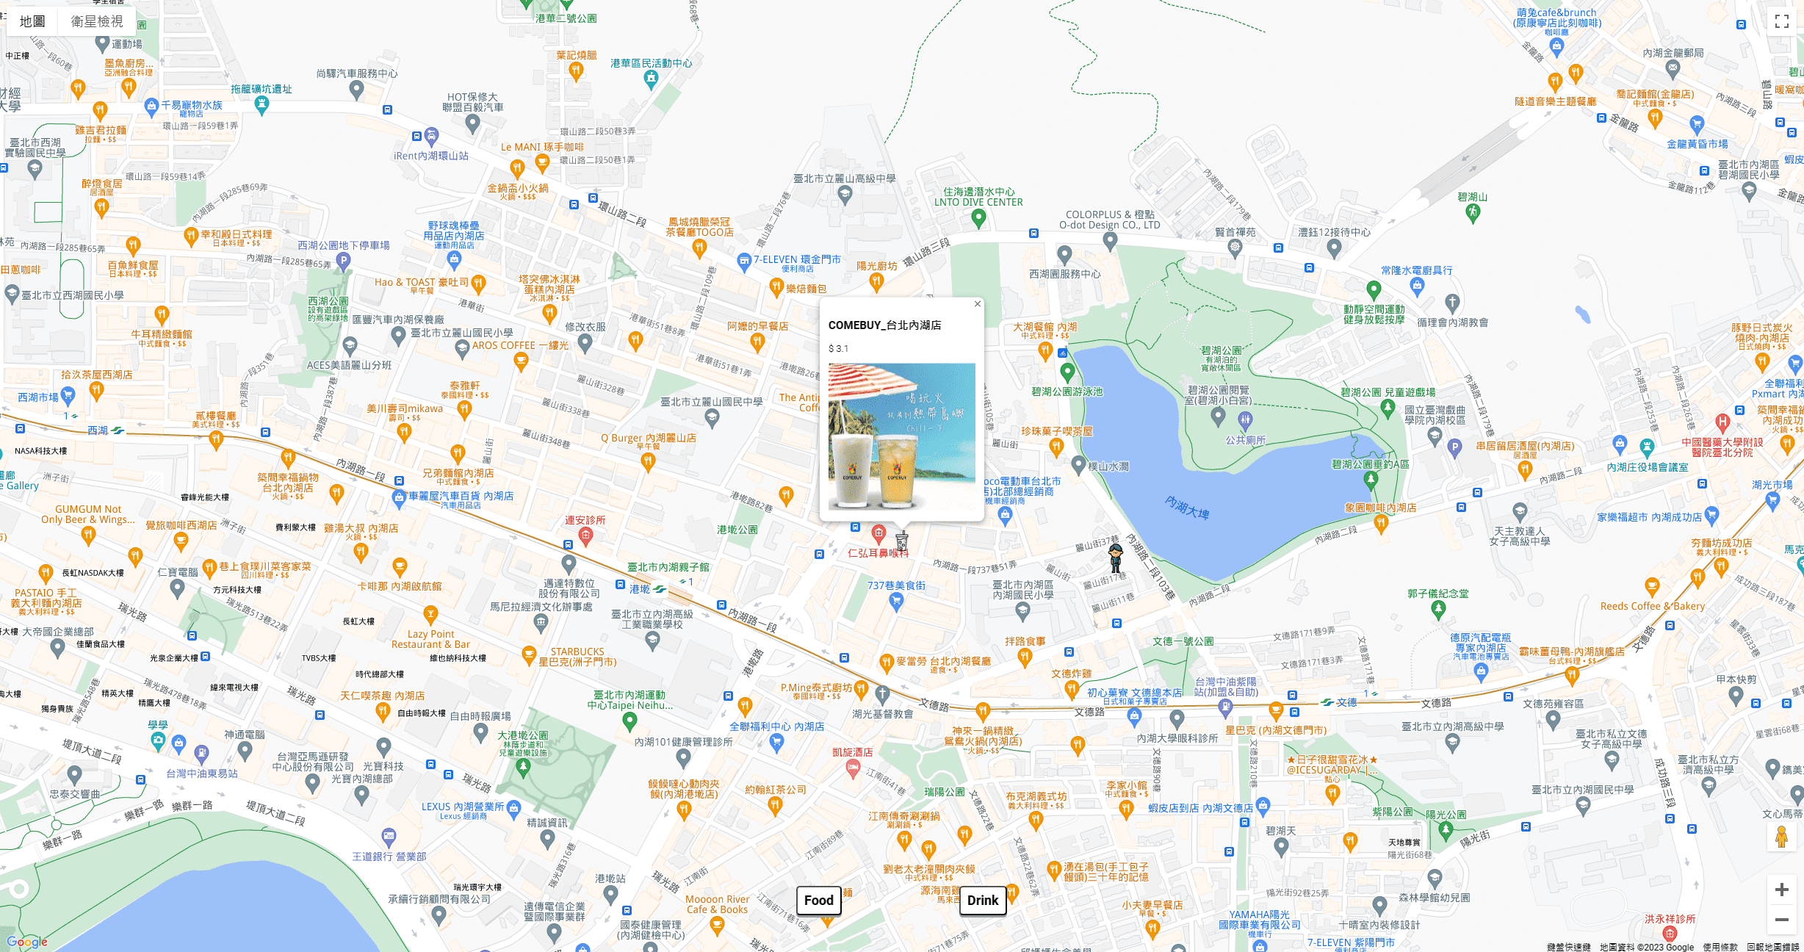Click 台灣中油東易站 gas station marker
The width and height of the screenshot is (1804, 952).
click(202, 753)
